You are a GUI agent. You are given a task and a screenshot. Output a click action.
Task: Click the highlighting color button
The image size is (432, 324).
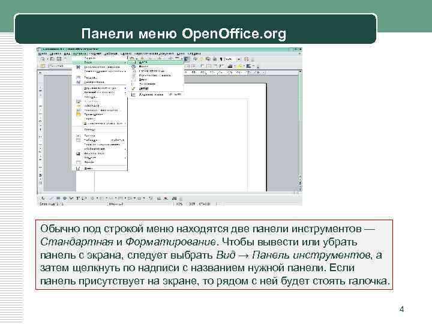tap(240, 66)
